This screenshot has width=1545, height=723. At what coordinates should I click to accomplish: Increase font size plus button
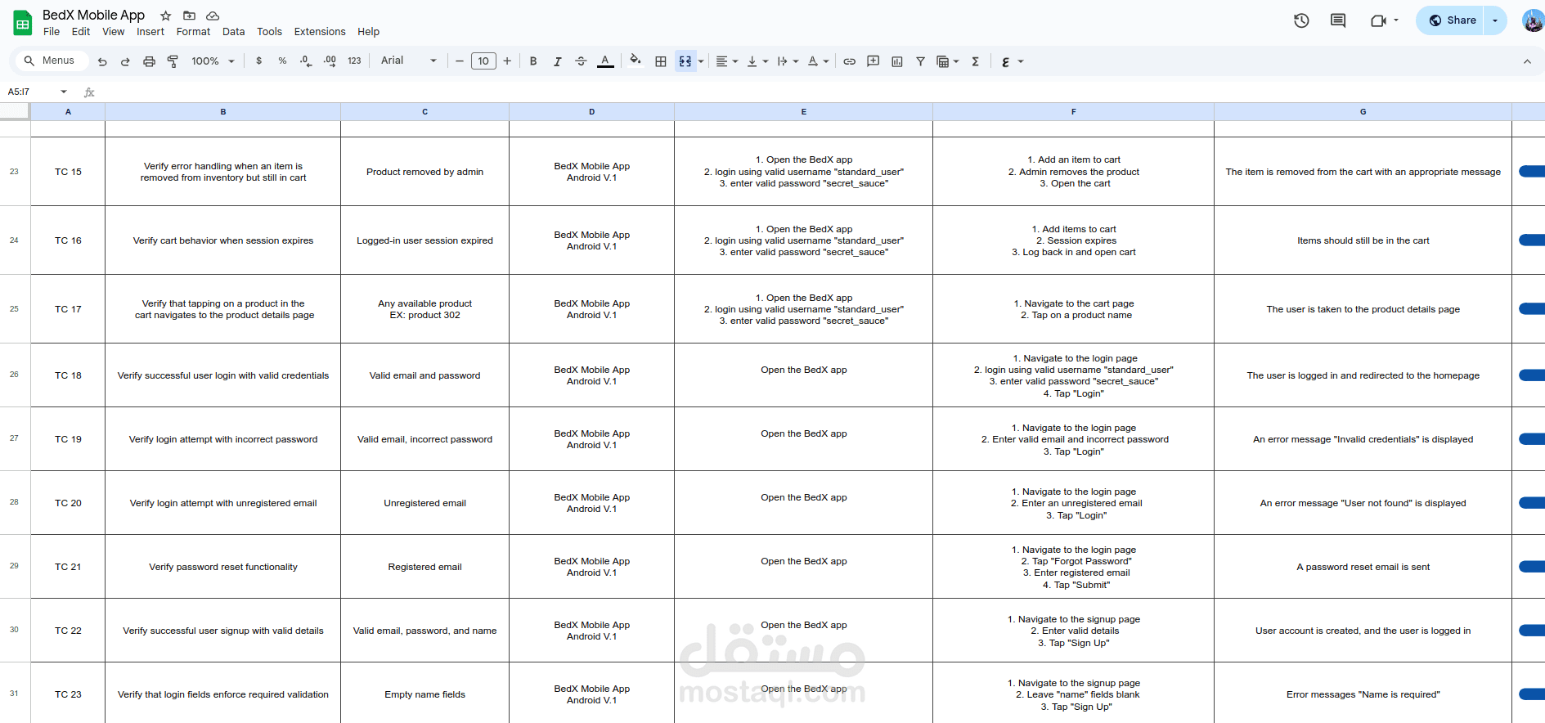(507, 61)
